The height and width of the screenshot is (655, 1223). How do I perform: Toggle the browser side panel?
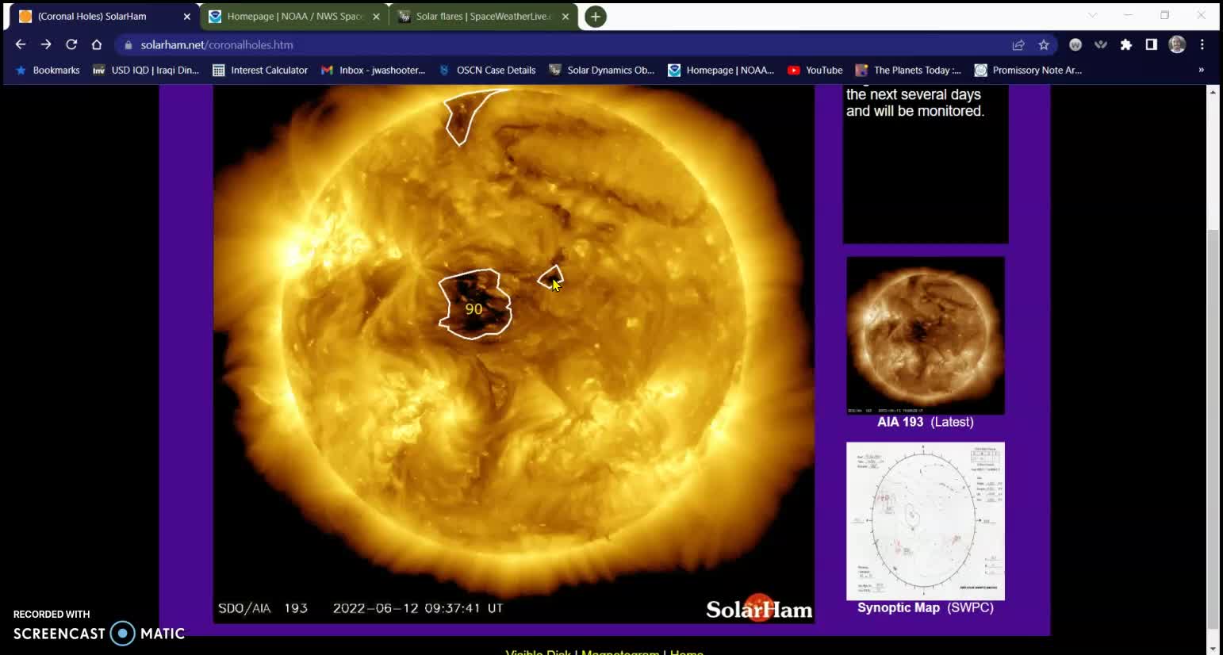click(1152, 45)
